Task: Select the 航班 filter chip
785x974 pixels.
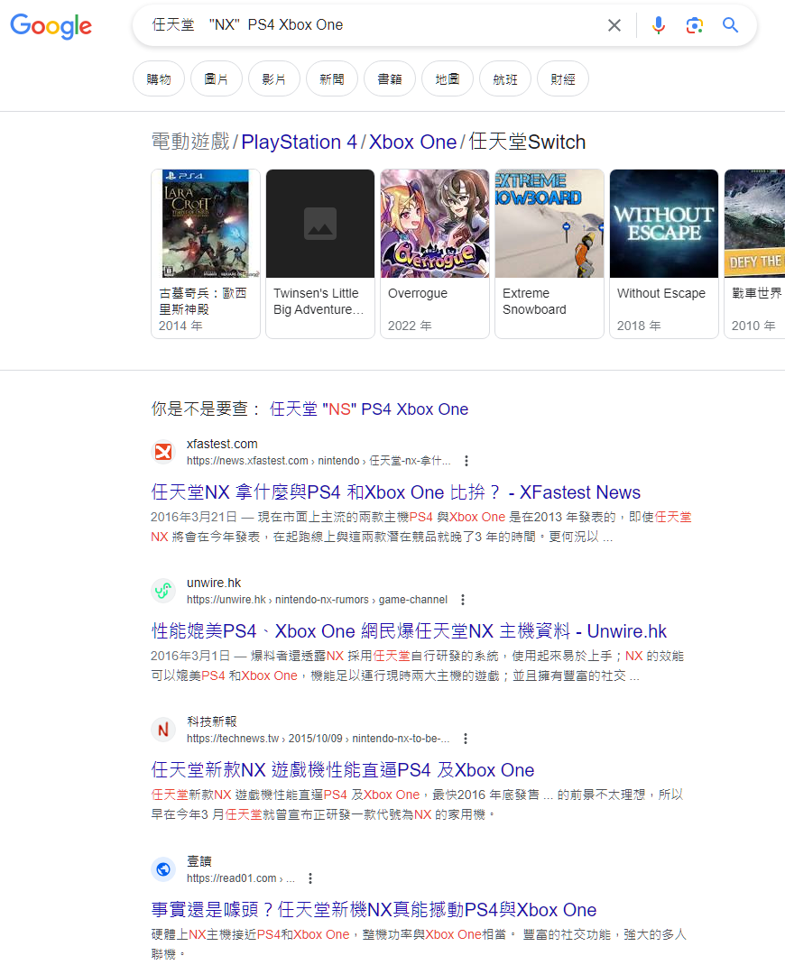Action: pos(505,78)
